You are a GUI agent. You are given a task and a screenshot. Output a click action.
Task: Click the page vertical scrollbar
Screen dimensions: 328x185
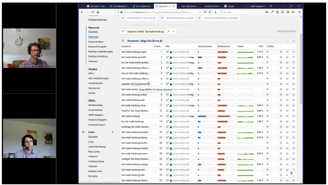click(301, 69)
